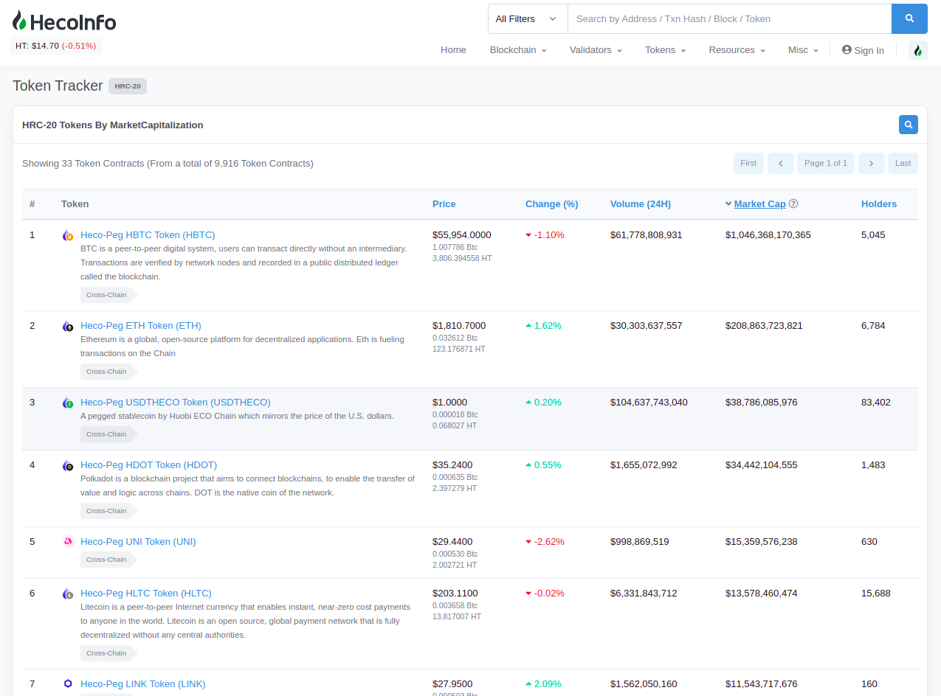Click the HRC-20 badge beside Token Tracker

pyautogui.click(x=128, y=86)
